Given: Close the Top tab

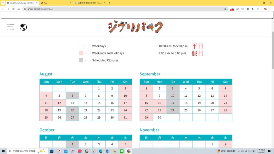Looking at the screenshot, I should pyautogui.click(x=70, y=3).
